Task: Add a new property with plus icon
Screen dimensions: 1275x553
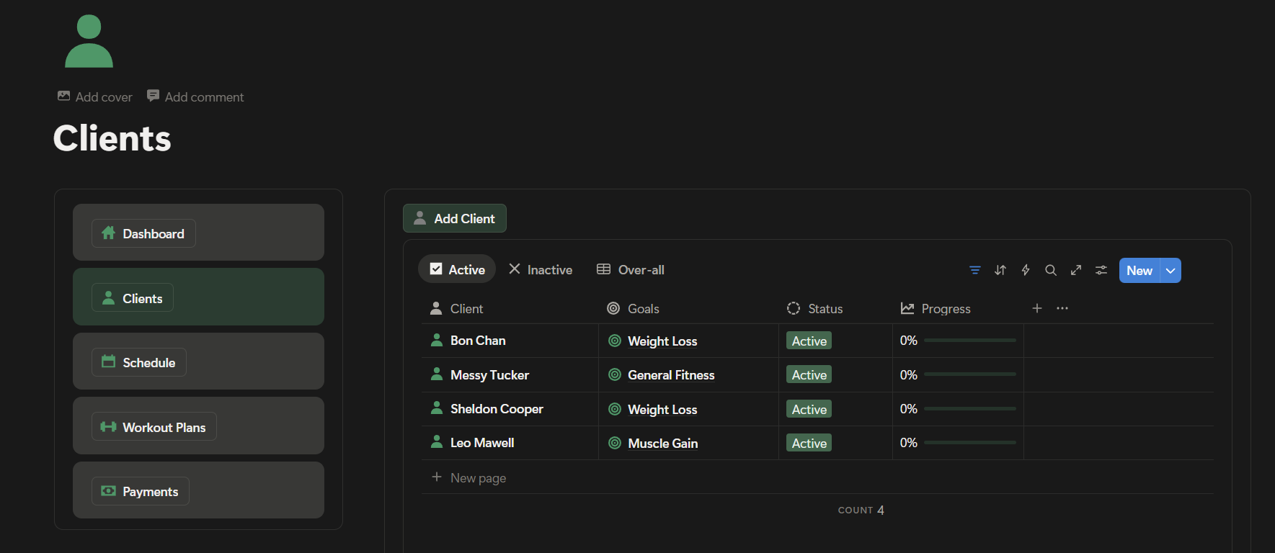Action: pyautogui.click(x=1037, y=308)
